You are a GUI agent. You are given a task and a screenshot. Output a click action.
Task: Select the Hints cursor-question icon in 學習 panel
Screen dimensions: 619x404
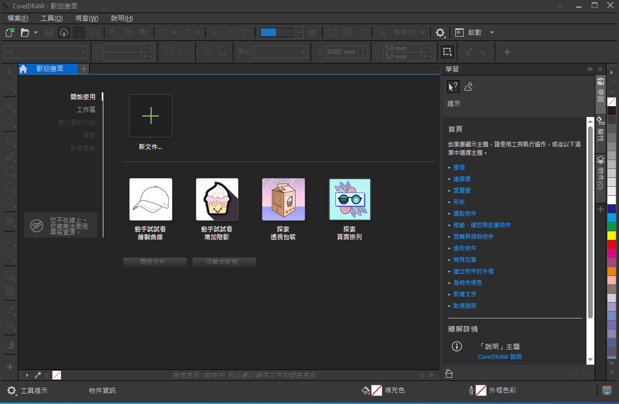pyautogui.click(x=453, y=87)
